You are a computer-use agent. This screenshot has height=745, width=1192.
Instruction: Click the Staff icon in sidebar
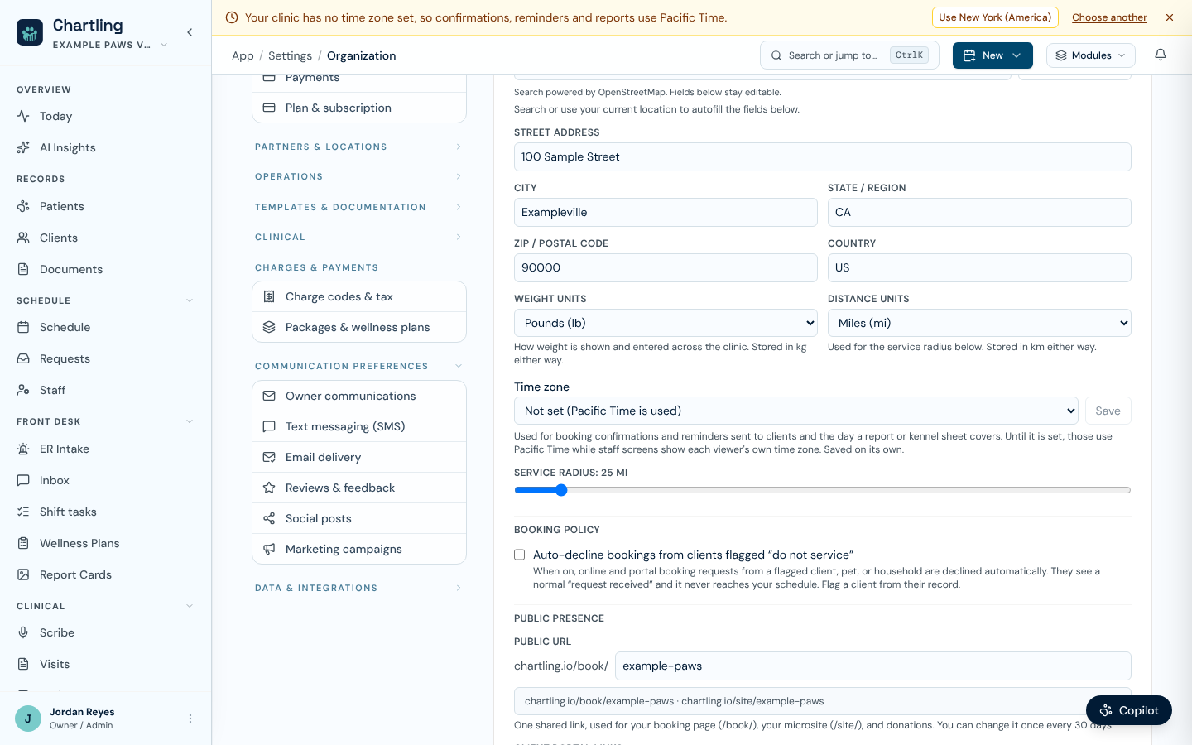(x=23, y=391)
